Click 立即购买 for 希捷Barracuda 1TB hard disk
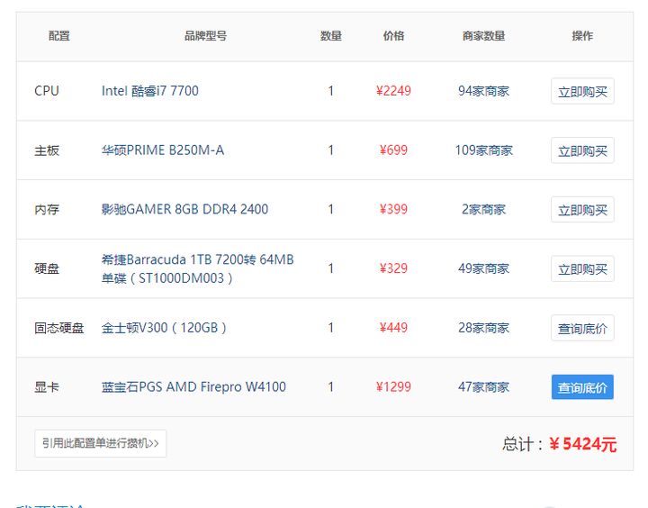Viewport: 648px width, 508px height. [x=582, y=268]
